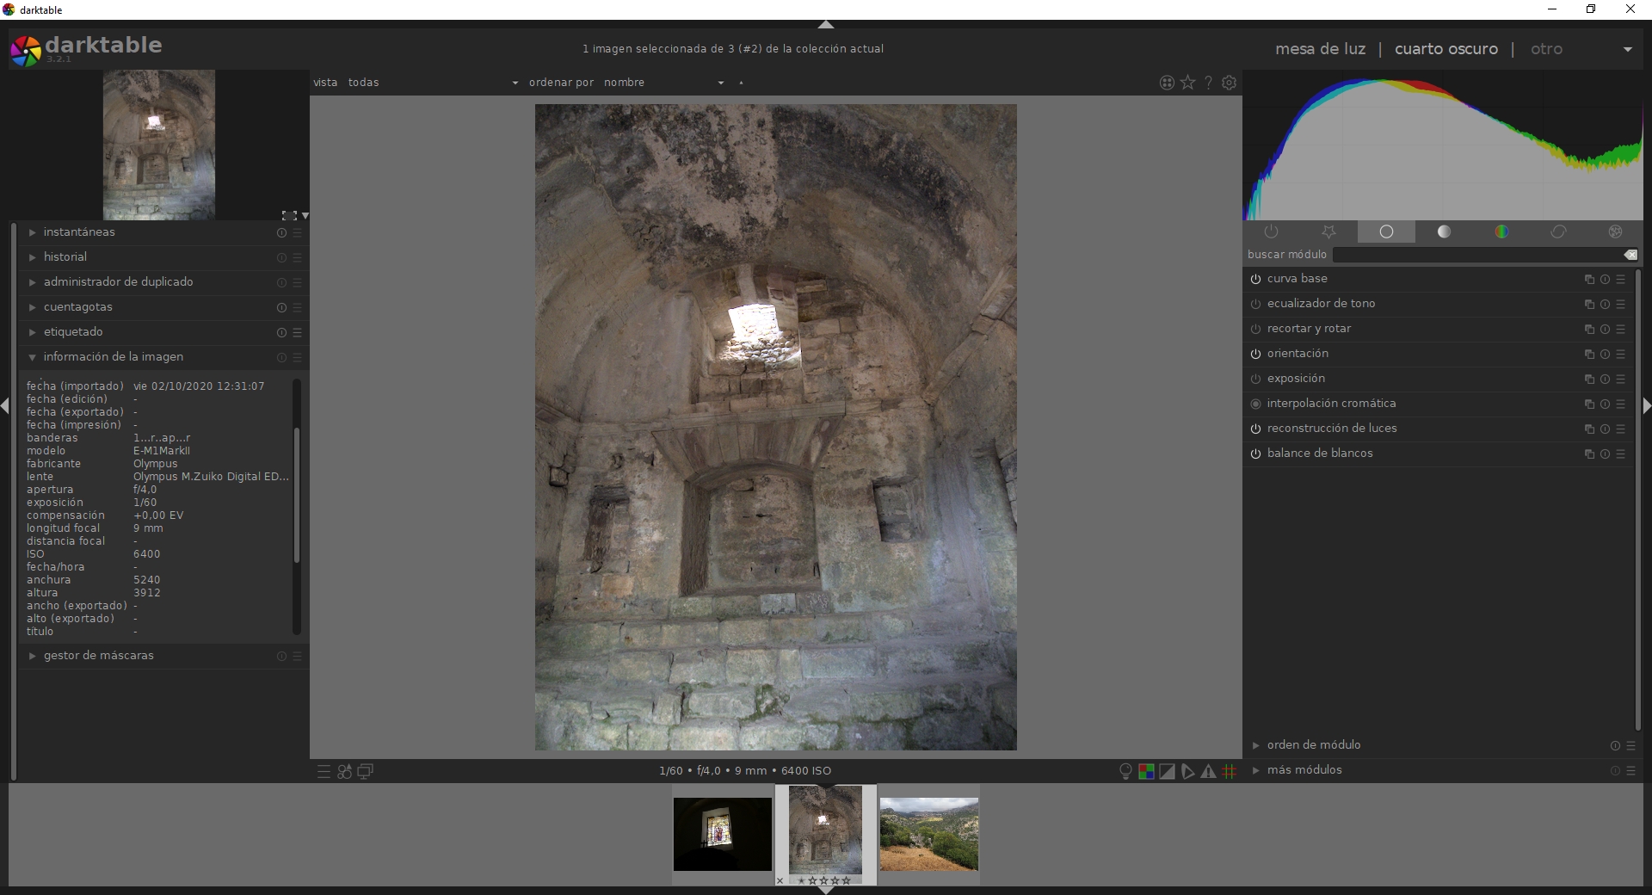Open presets menu of curva base
The height and width of the screenshot is (895, 1652).
coord(1620,280)
